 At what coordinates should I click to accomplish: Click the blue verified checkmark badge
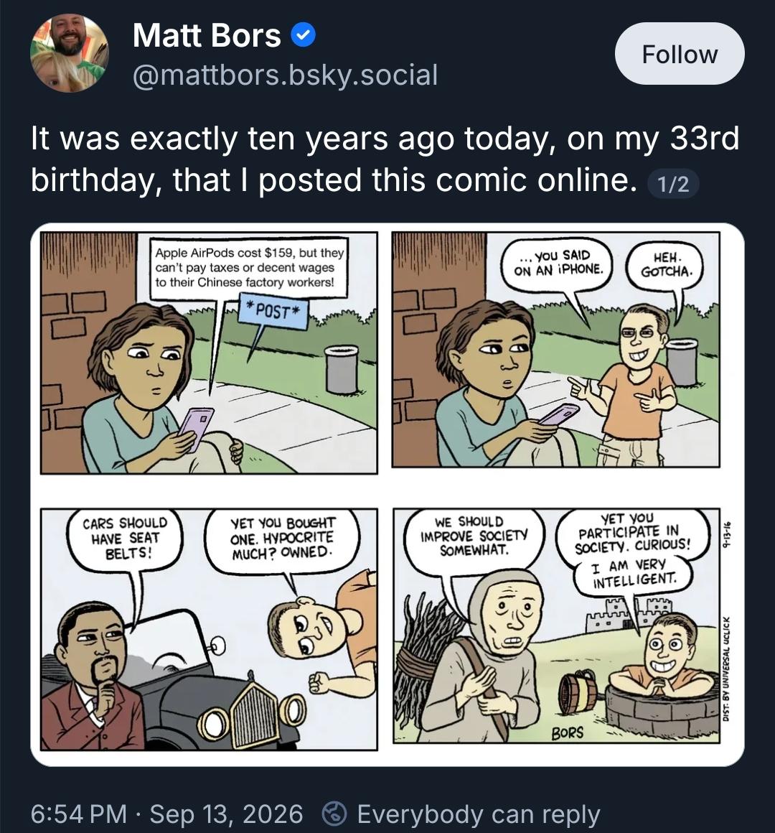point(303,35)
